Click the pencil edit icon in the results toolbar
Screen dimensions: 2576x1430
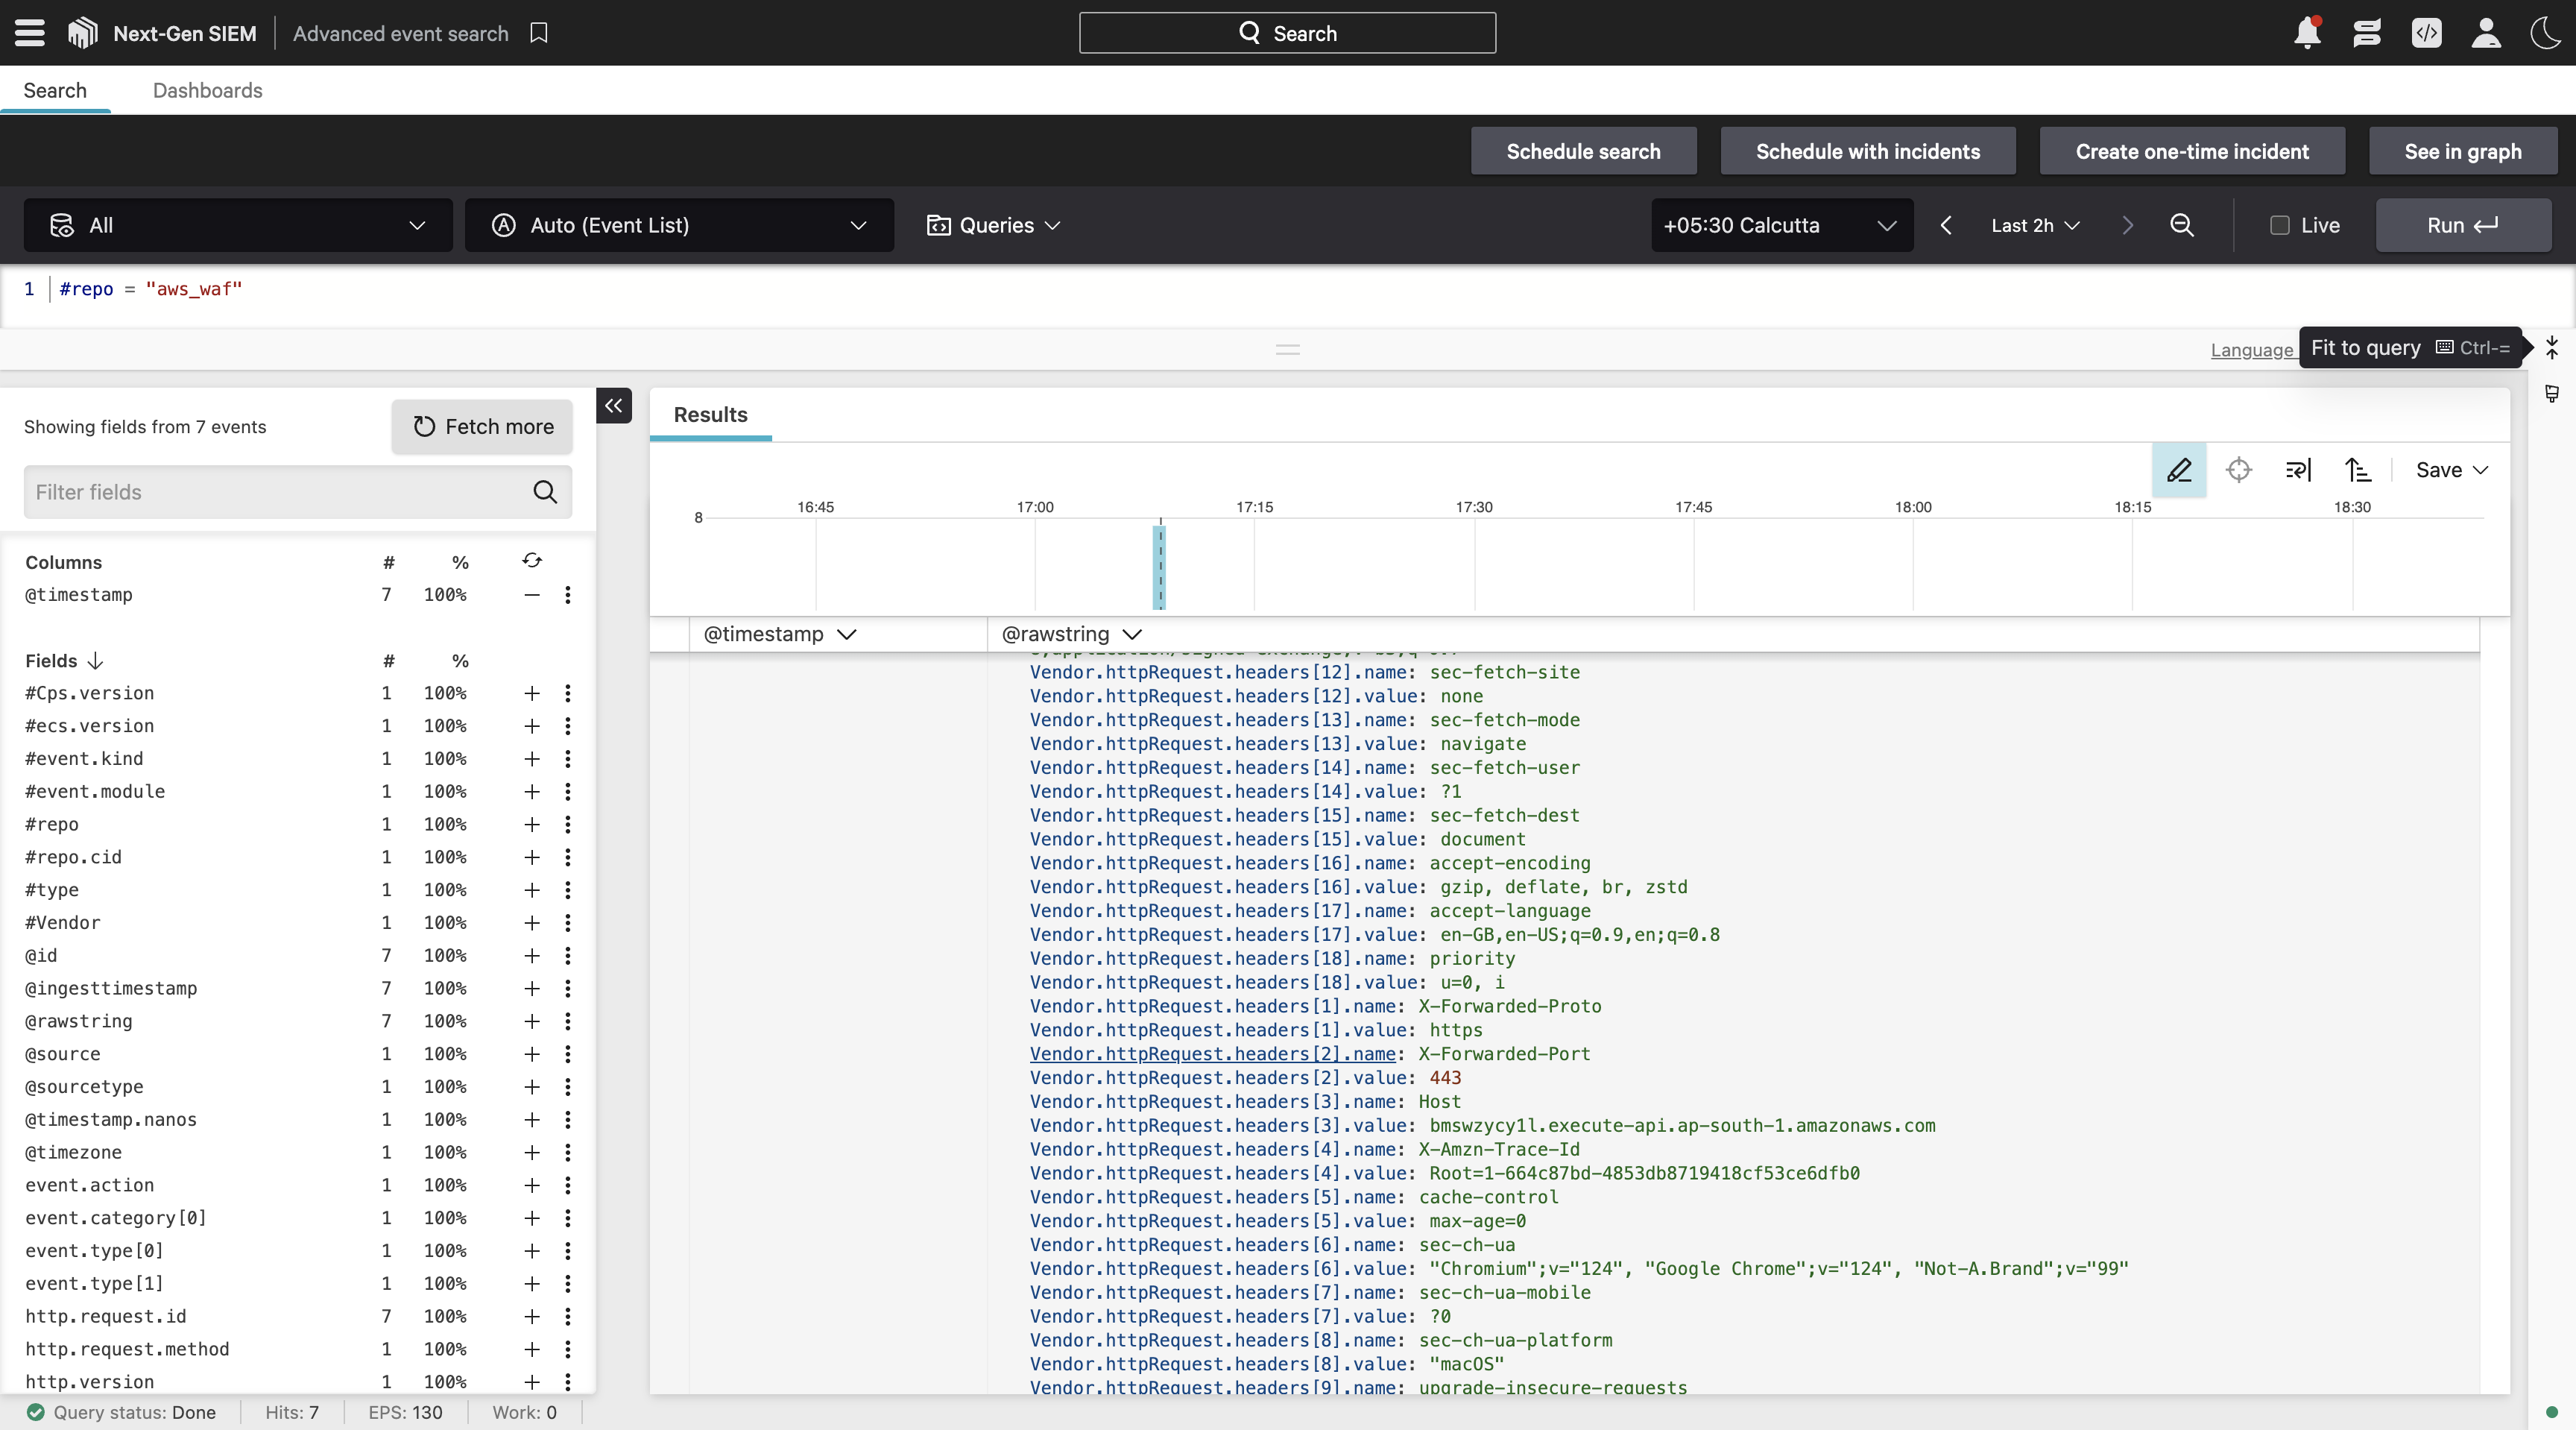pyautogui.click(x=2179, y=470)
